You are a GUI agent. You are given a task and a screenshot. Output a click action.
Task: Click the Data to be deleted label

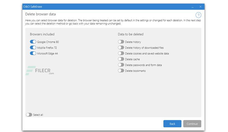click(x=131, y=34)
